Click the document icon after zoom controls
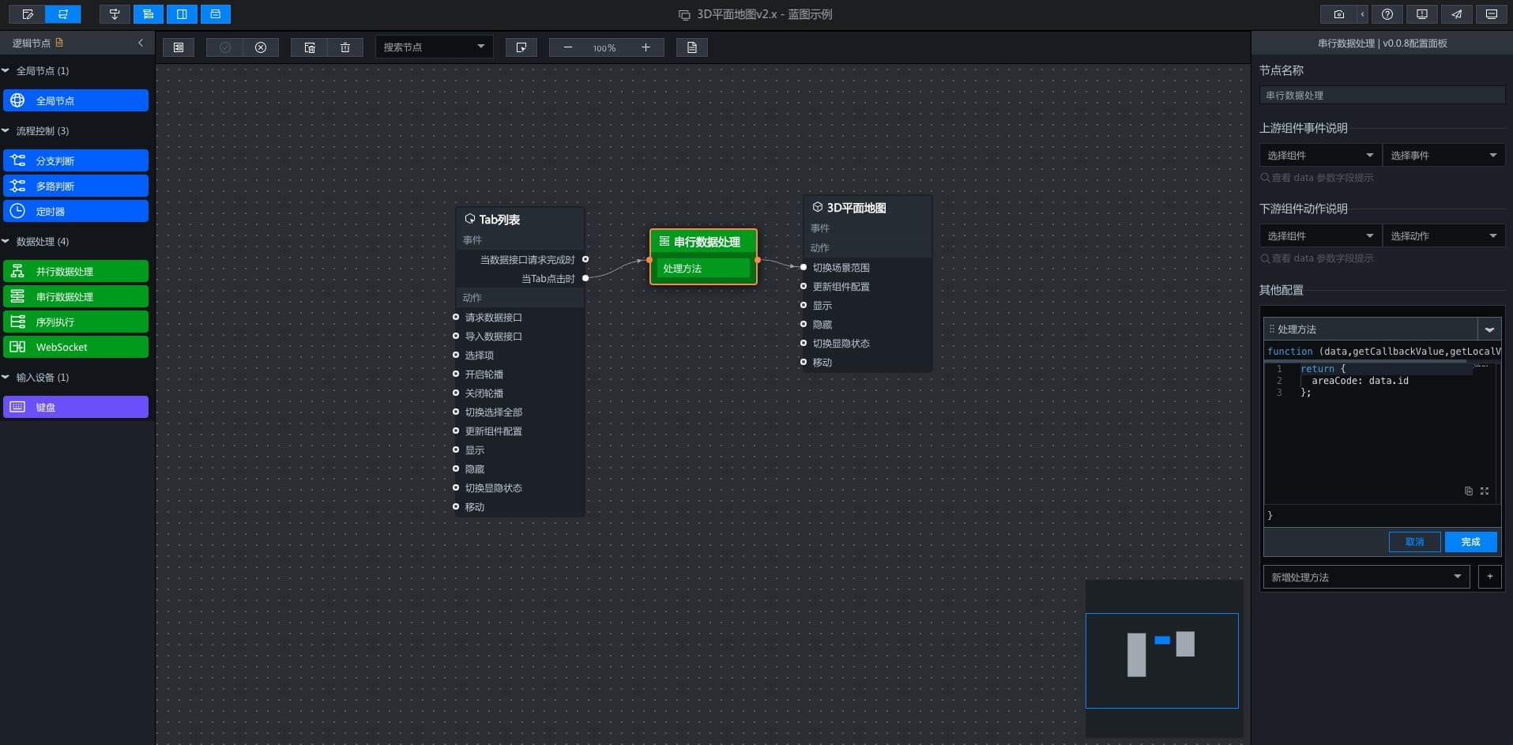Viewport: 1513px width, 745px height. [692, 47]
